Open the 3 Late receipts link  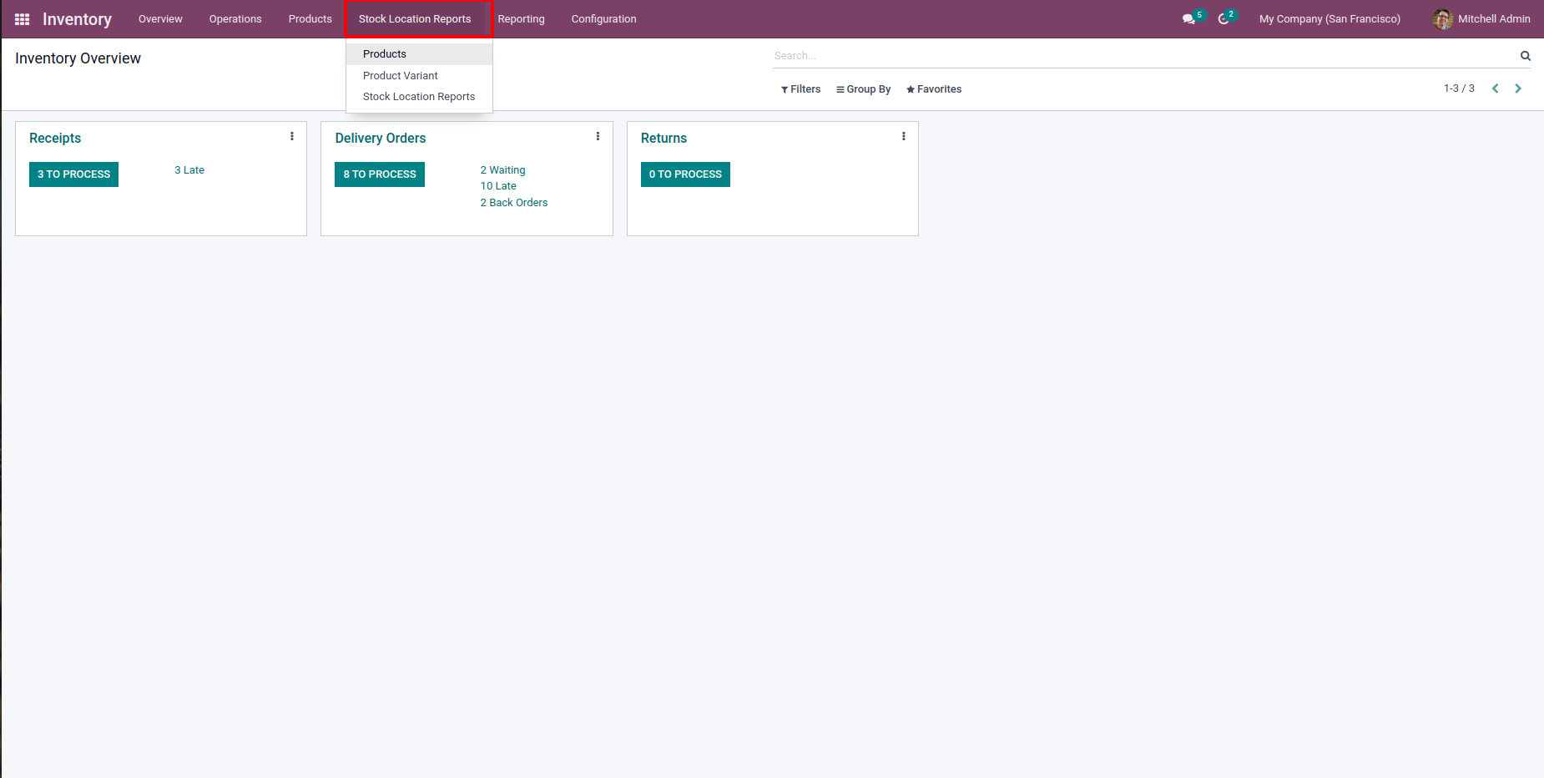(189, 170)
